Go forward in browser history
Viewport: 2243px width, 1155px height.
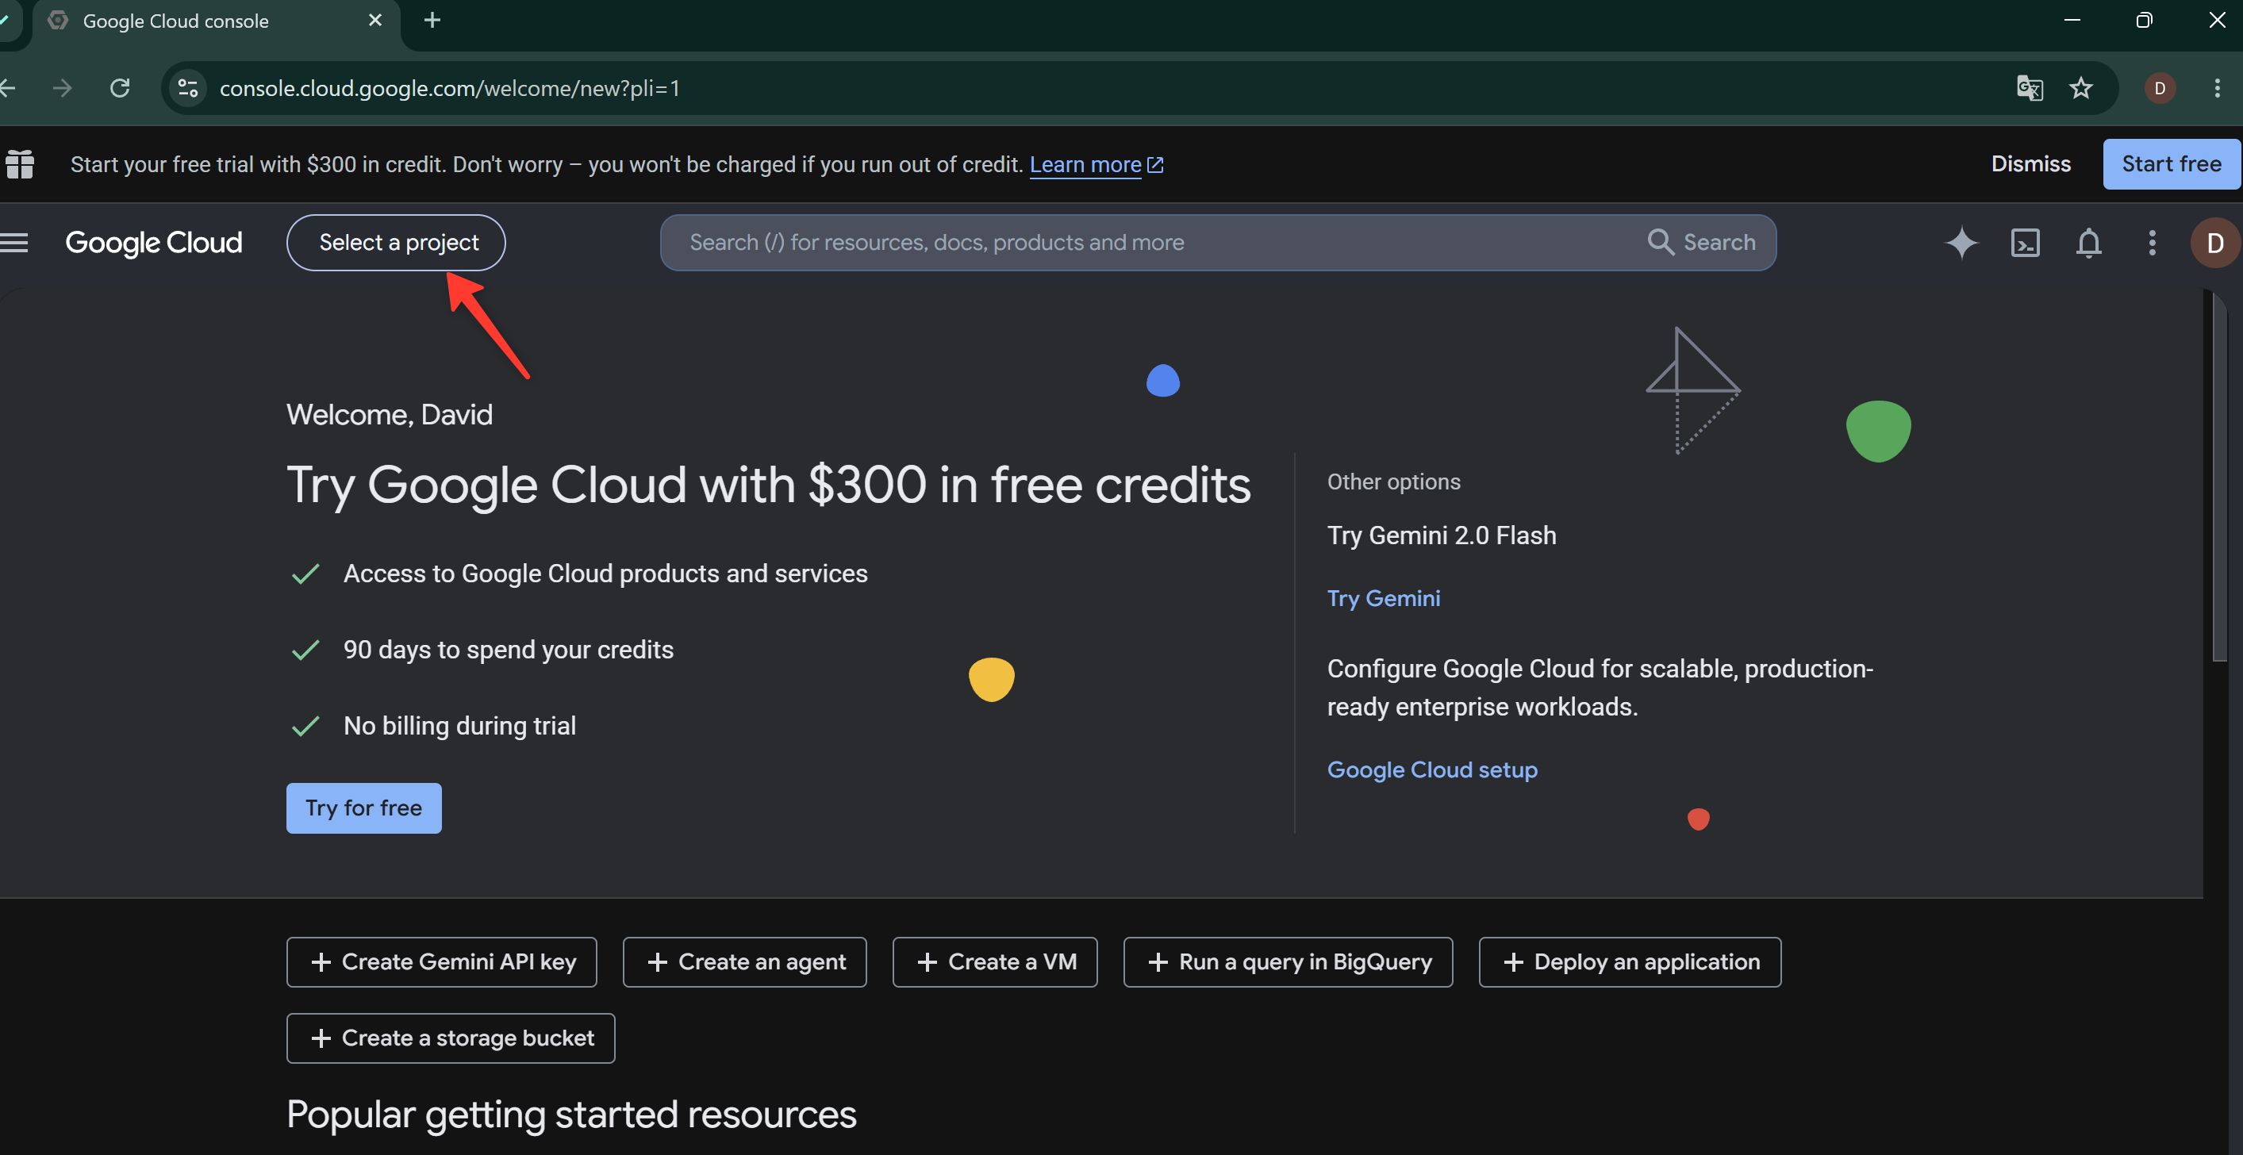[62, 88]
